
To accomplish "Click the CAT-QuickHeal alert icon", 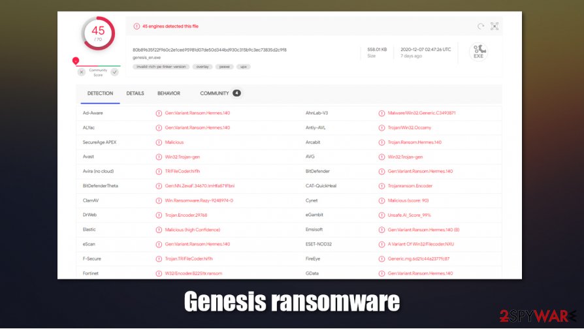I will point(381,186).
